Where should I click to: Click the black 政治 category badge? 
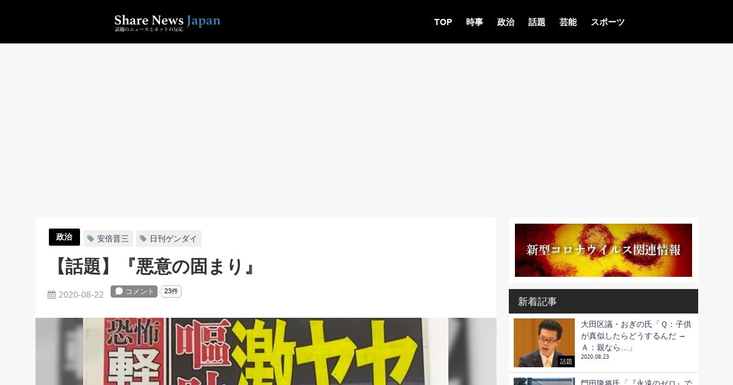[64, 237]
